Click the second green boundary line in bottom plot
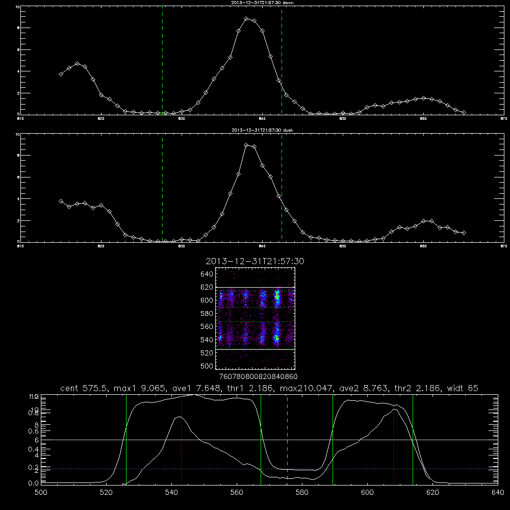Screen dimensions: 510x510 tap(261, 440)
